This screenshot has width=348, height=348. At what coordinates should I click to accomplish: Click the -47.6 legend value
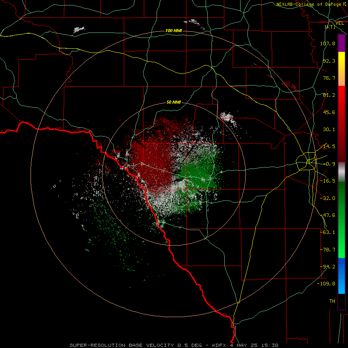click(328, 215)
